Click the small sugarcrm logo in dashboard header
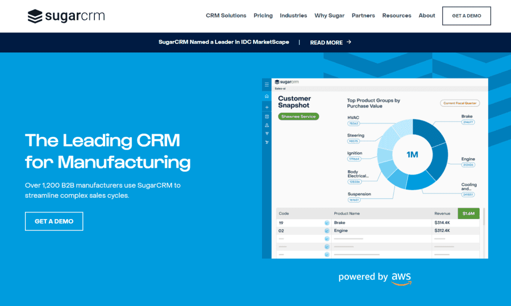 (286, 82)
